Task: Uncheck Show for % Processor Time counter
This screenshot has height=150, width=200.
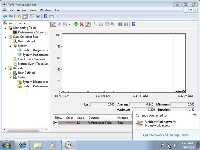Action: point(56,122)
